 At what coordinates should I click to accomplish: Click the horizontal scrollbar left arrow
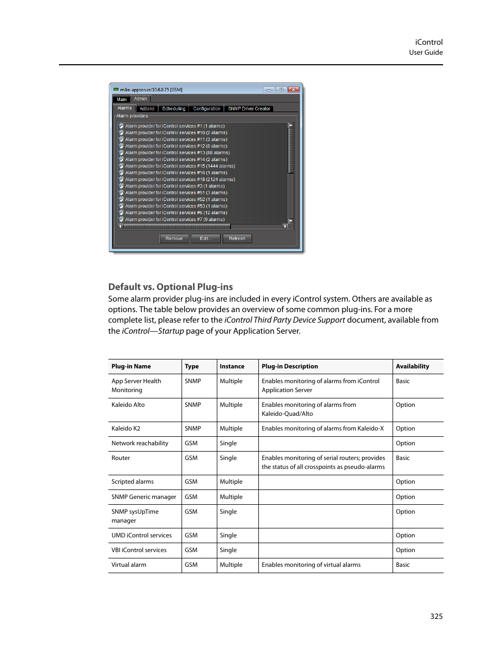pyautogui.click(x=121, y=226)
